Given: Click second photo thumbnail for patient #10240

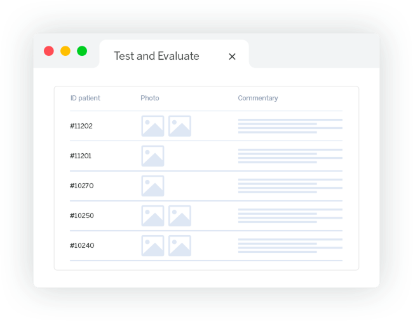Looking at the screenshot, I should 180,245.
